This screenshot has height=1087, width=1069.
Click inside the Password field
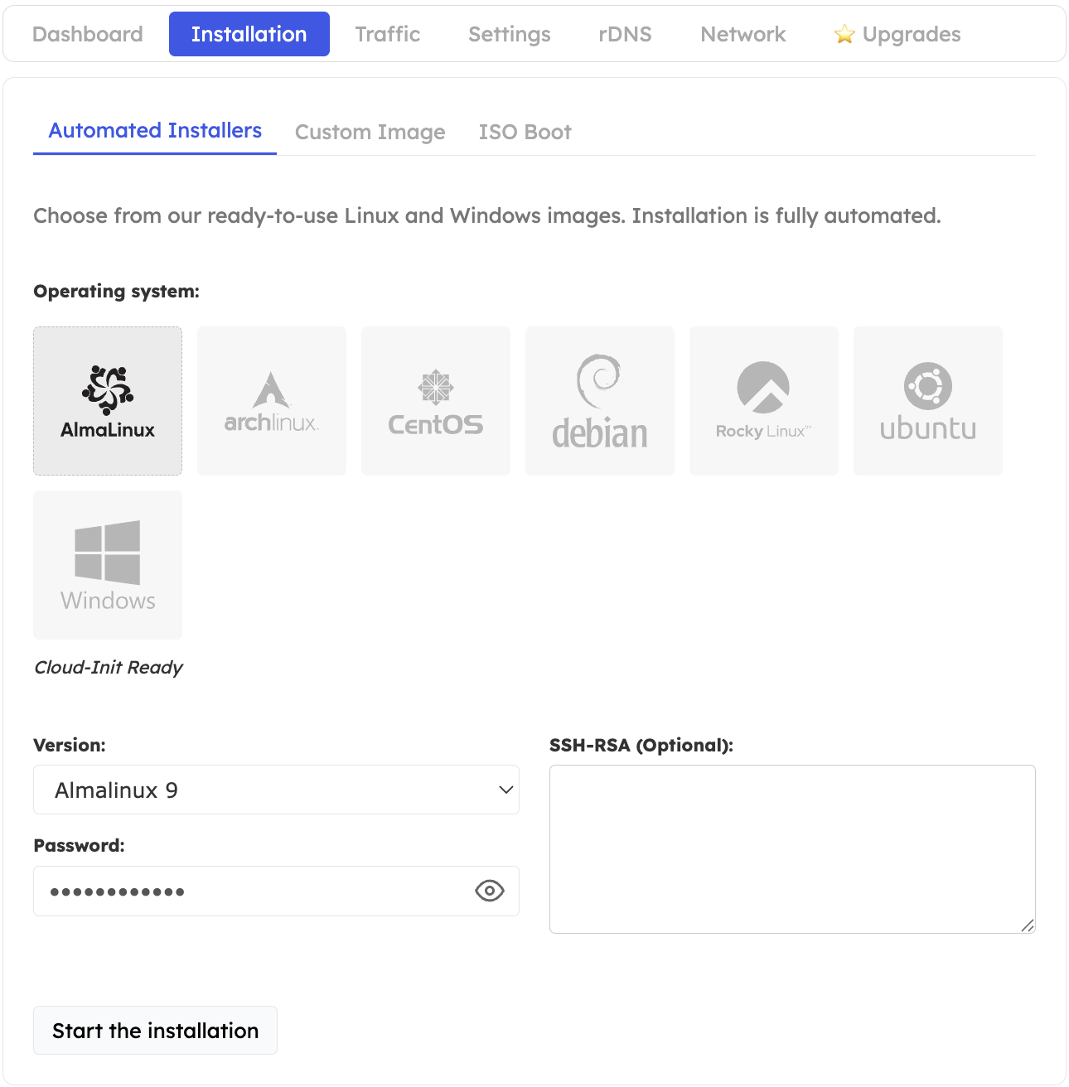pyautogui.click(x=249, y=891)
